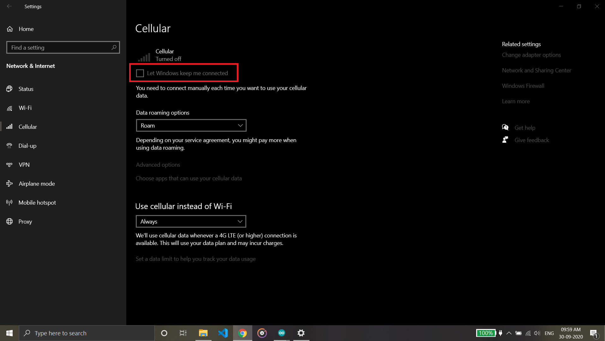
Task: Click the VPN icon in sidebar
Action: (9, 165)
